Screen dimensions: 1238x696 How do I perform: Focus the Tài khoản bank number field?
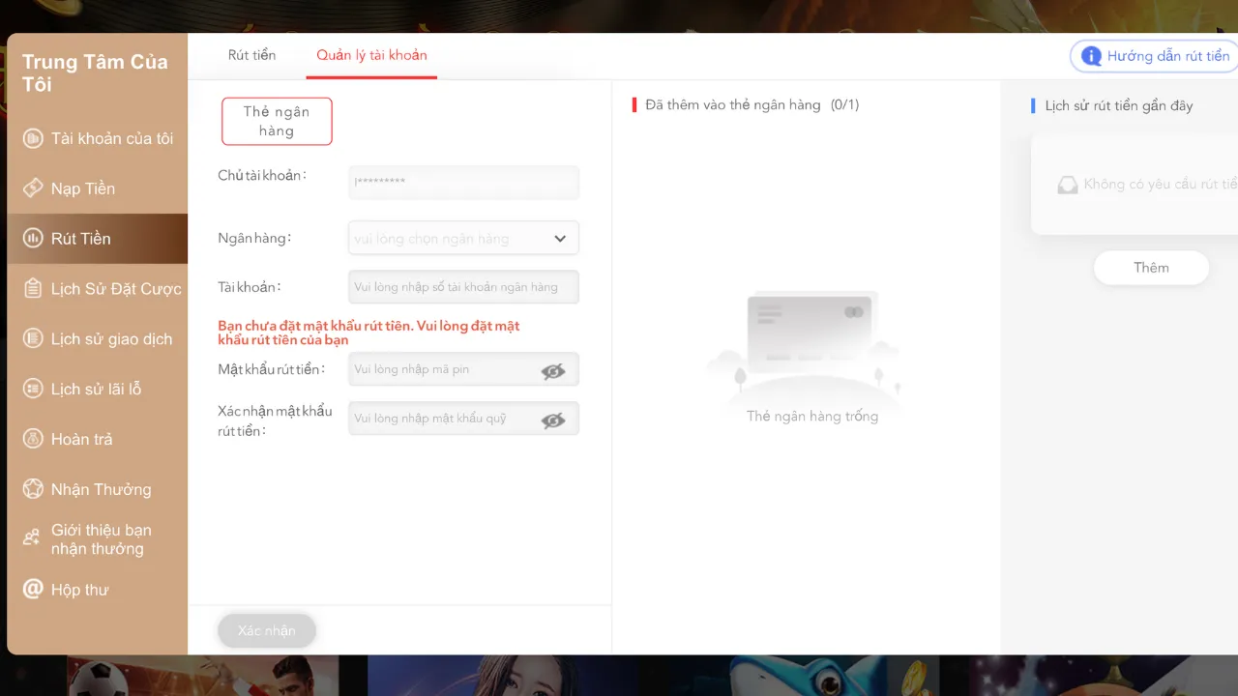click(x=463, y=287)
